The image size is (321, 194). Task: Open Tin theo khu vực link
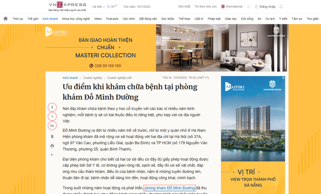(x=205, y=6)
